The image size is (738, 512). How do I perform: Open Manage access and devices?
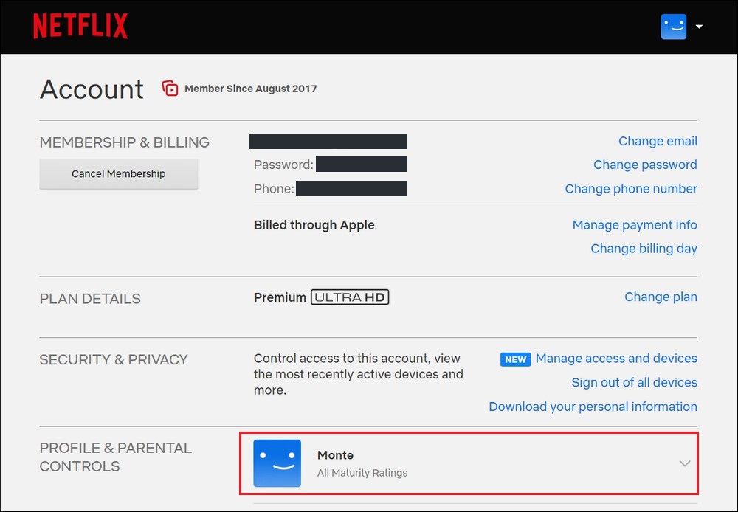[x=616, y=359]
